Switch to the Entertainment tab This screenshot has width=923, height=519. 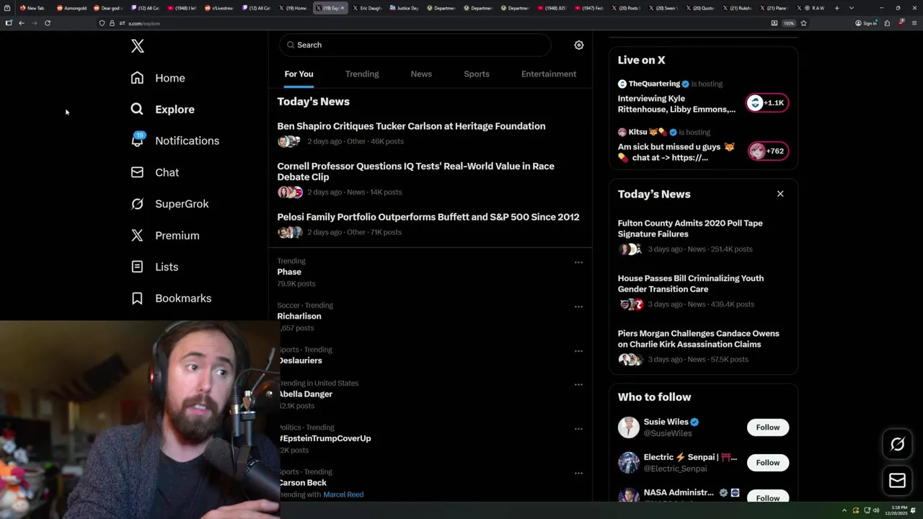549,74
